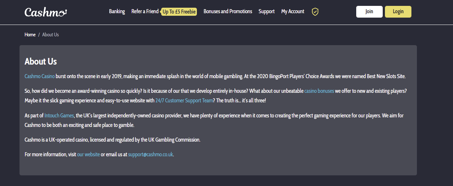Follow the Cashmo Casino link
The image size is (453, 186).
pyautogui.click(x=40, y=76)
